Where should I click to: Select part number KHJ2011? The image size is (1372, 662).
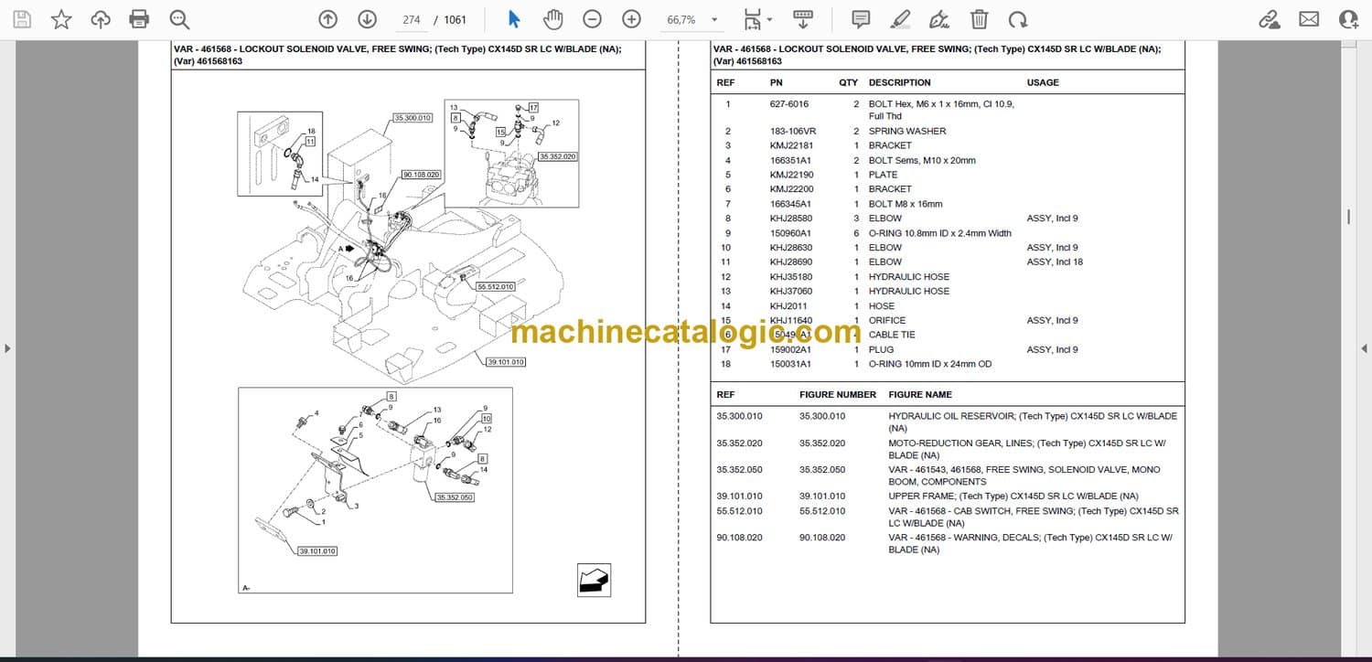(x=787, y=306)
